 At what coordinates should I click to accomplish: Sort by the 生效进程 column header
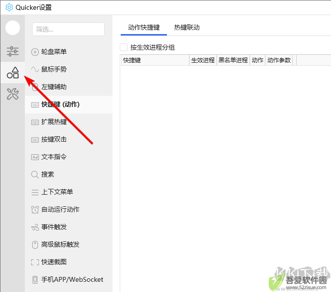pos(203,60)
